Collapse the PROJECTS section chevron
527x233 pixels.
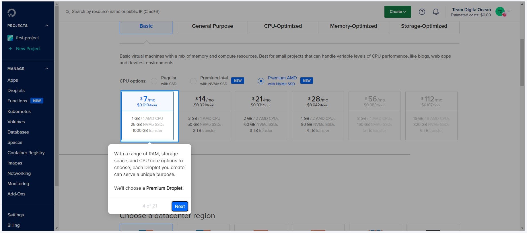pyautogui.click(x=47, y=26)
